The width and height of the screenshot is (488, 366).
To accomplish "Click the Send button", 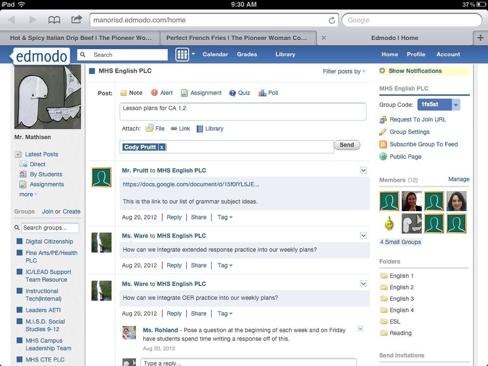I will 347,145.
